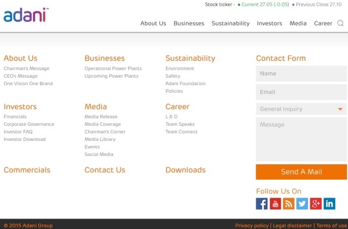Image resolution: width=348 pixels, height=229 pixels.
Task: Open the Events link
Action: click(x=92, y=147)
